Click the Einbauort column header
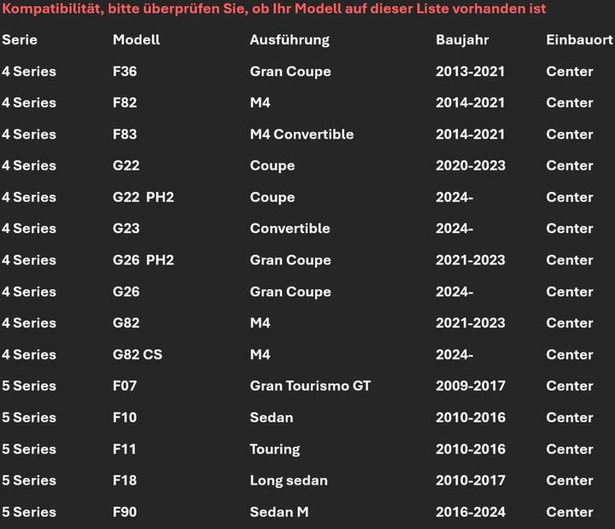 579,40
